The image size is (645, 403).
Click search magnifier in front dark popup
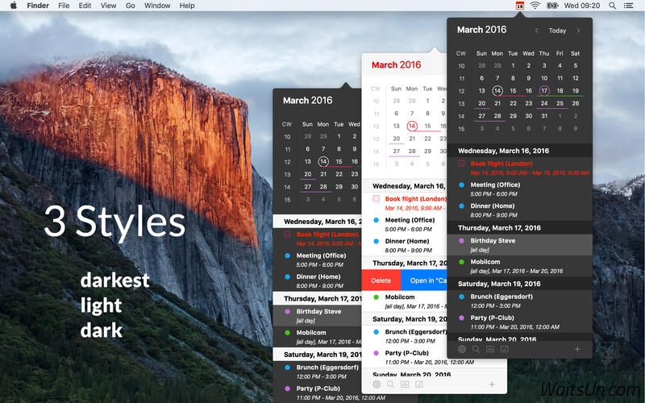[476, 349]
